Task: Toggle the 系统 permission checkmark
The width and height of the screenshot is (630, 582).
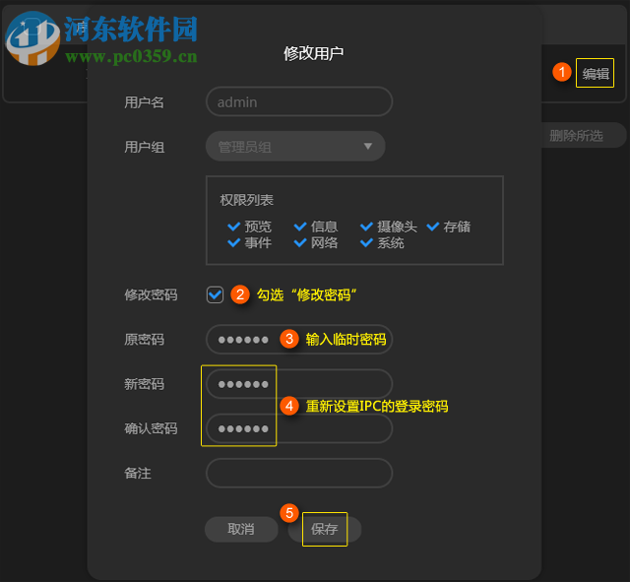Action: [x=366, y=243]
